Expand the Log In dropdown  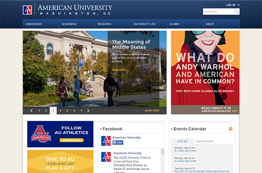(233, 5)
